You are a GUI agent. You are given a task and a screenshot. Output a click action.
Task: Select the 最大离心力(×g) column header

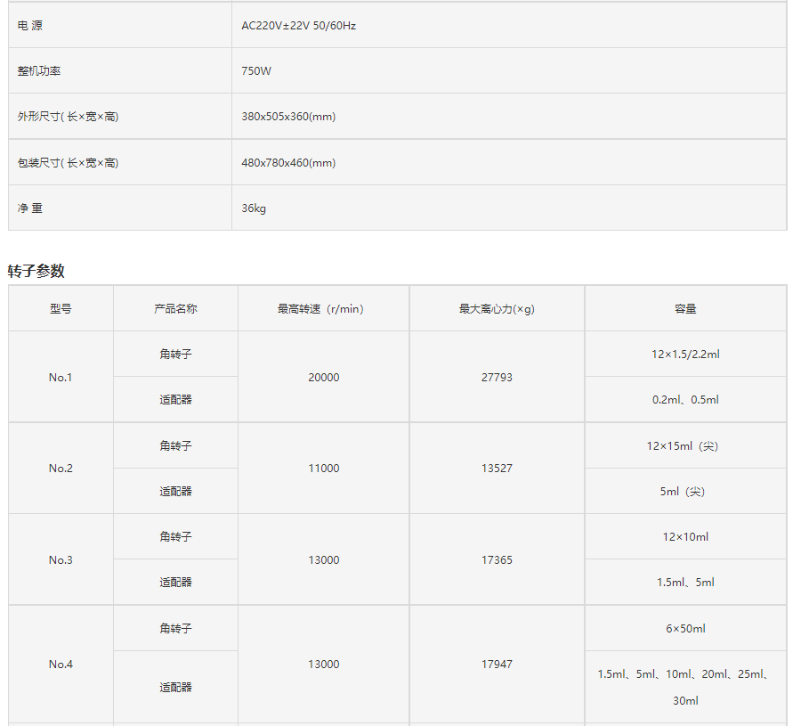tap(497, 309)
